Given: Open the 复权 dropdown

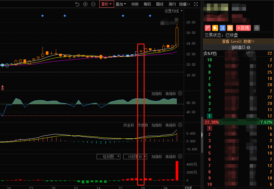Looking at the screenshot, I should pyautogui.click(x=106, y=4).
